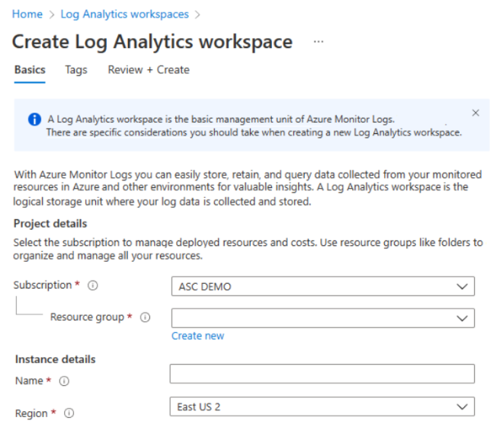Expand the Region dropdown showing East US 2
490x424 pixels.
(322, 407)
